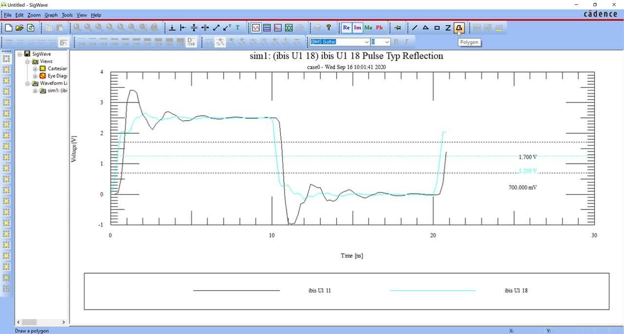This screenshot has height=334, width=624.
Task: Click the teal text annotation T tool
Action: point(237,28)
